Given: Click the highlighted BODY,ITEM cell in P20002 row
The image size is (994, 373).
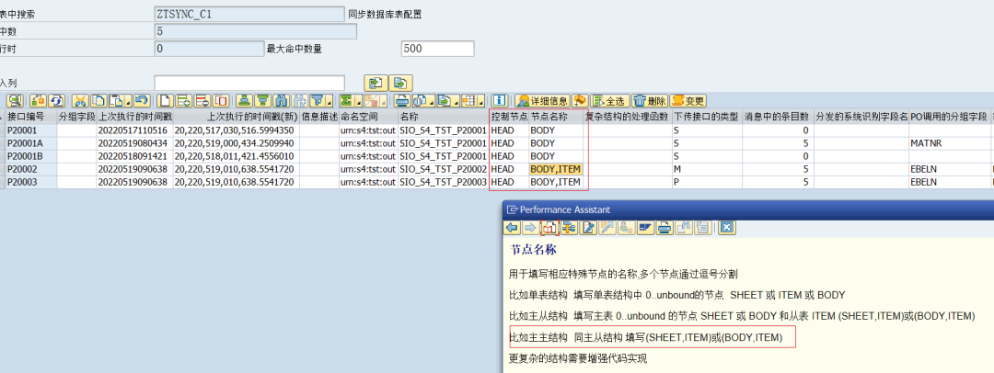Looking at the screenshot, I should pyautogui.click(x=556, y=169).
